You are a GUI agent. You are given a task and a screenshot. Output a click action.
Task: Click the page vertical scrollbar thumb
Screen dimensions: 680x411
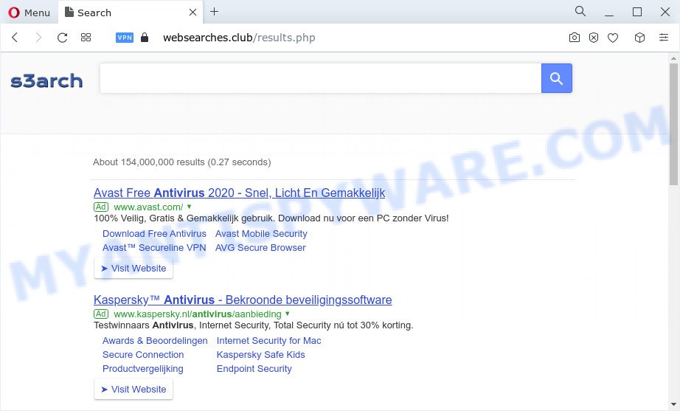pyautogui.click(x=673, y=124)
